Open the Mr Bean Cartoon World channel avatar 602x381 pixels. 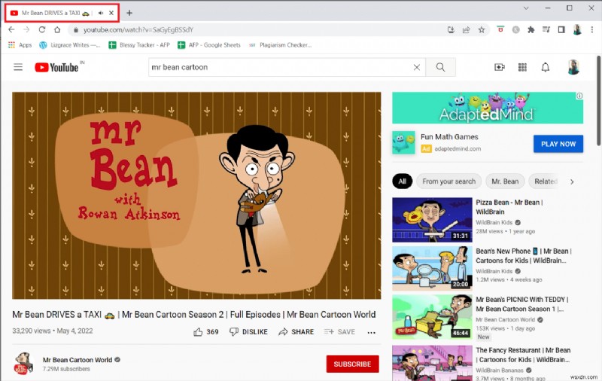coord(23,364)
